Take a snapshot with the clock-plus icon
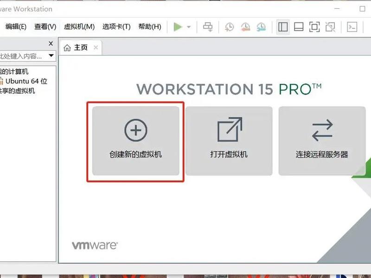This screenshot has height=278, width=371. 229,27
